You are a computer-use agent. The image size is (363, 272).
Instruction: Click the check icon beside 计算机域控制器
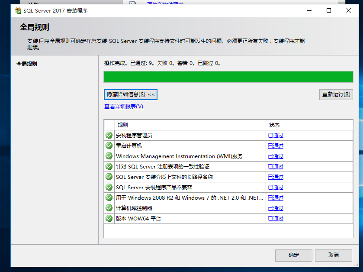tap(109, 208)
